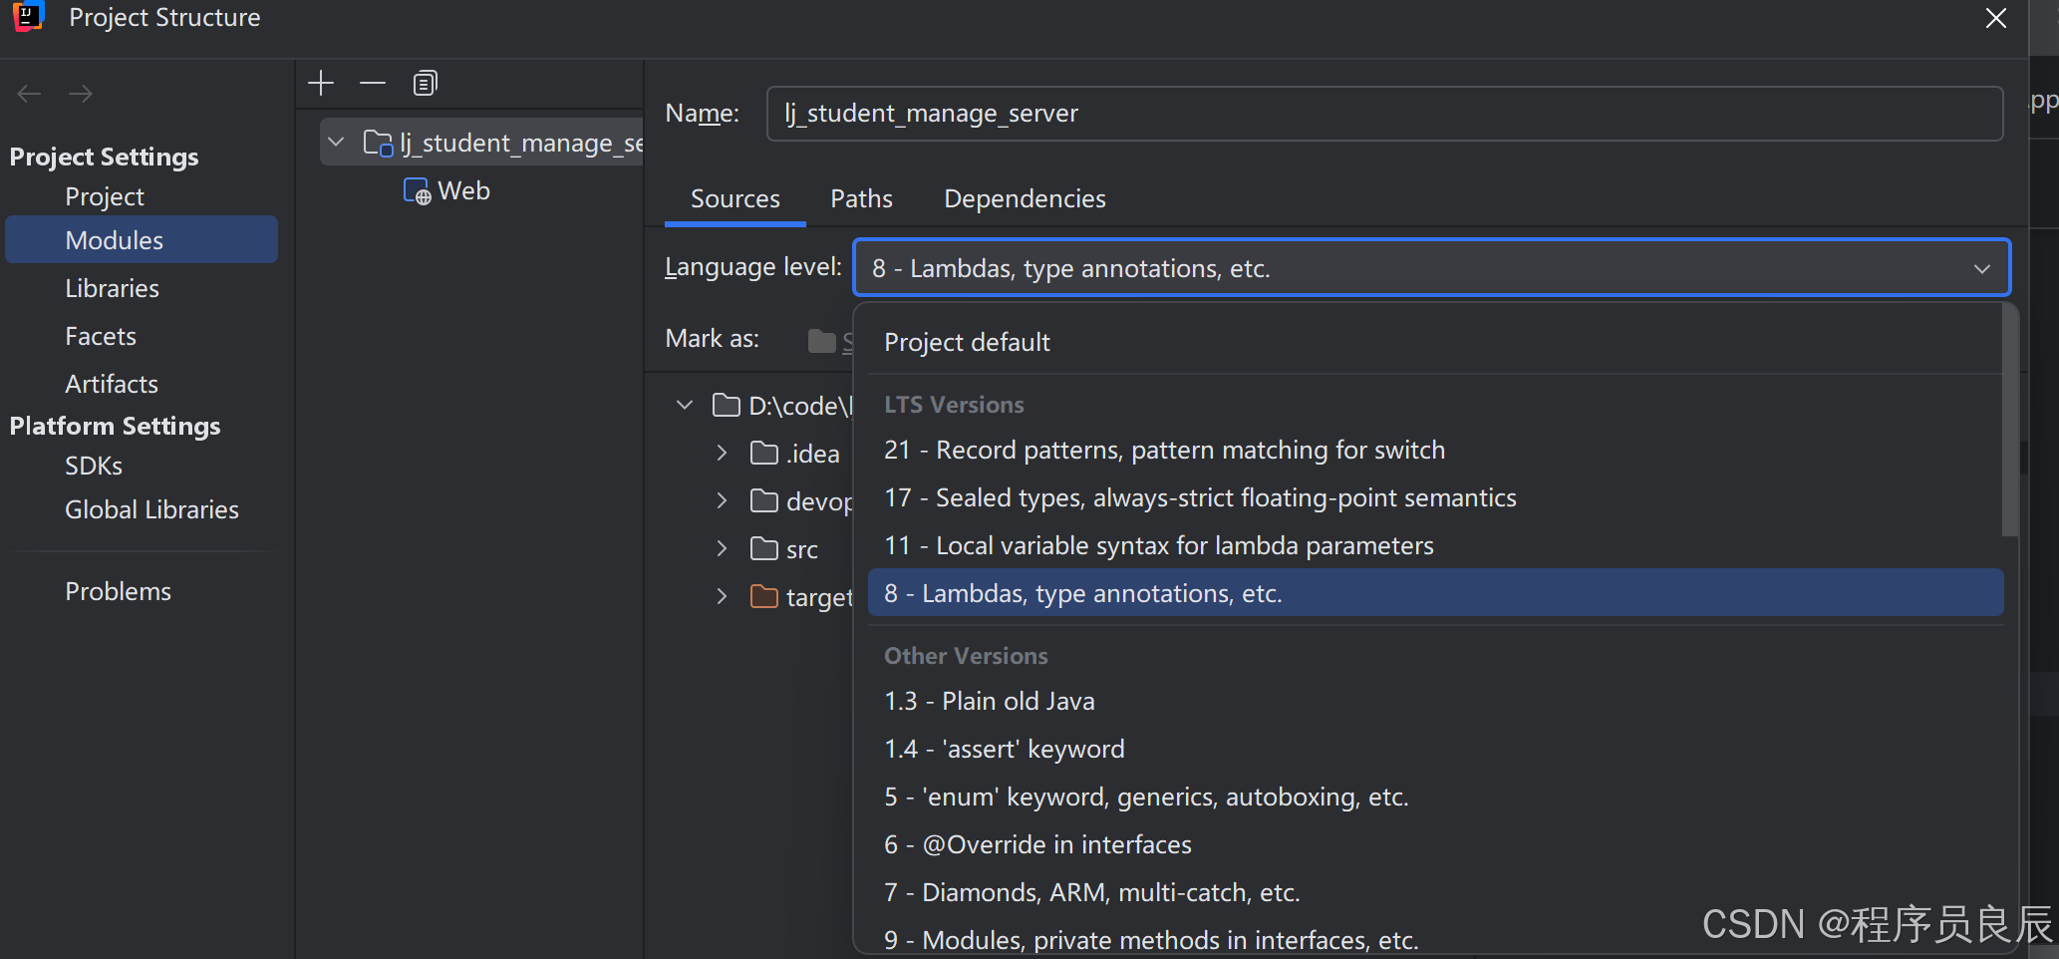Click the back navigation arrow
2059x959 pixels.
point(29,94)
